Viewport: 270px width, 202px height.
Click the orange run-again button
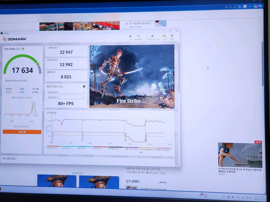[22, 132]
